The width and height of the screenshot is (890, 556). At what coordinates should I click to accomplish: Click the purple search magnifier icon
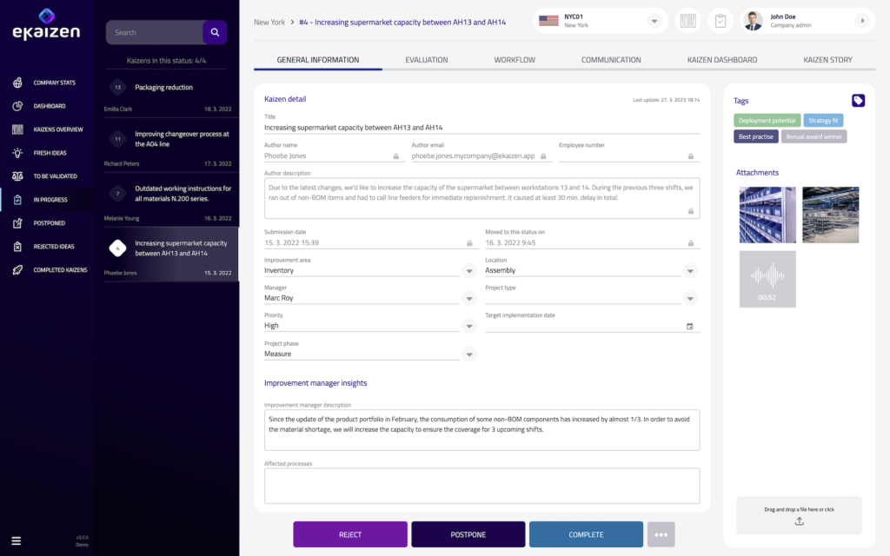coord(215,32)
